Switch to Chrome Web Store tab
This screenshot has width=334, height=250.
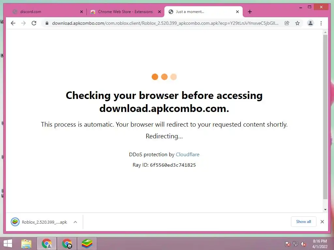click(125, 12)
